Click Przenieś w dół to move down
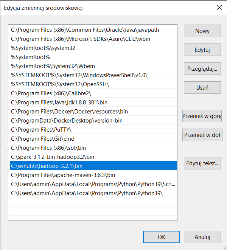 pyautogui.click(x=202, y=135)
